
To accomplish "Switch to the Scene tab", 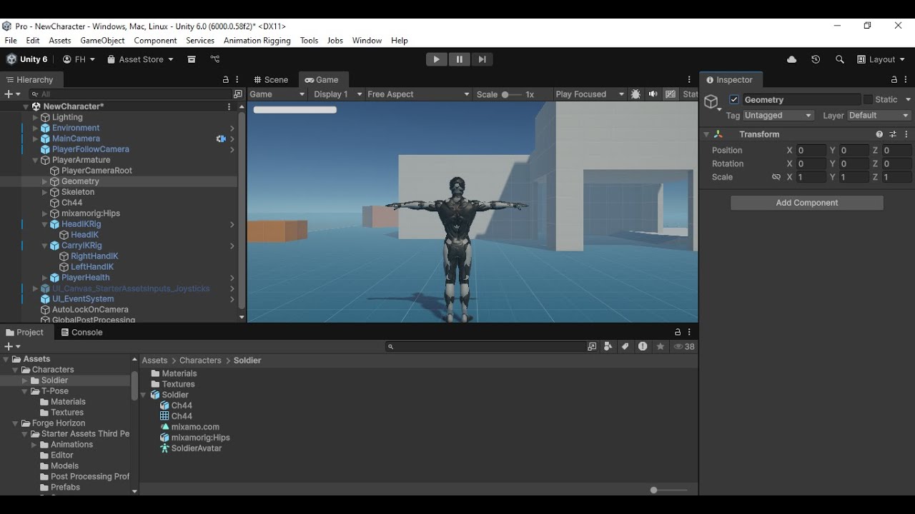I will 271,80.
